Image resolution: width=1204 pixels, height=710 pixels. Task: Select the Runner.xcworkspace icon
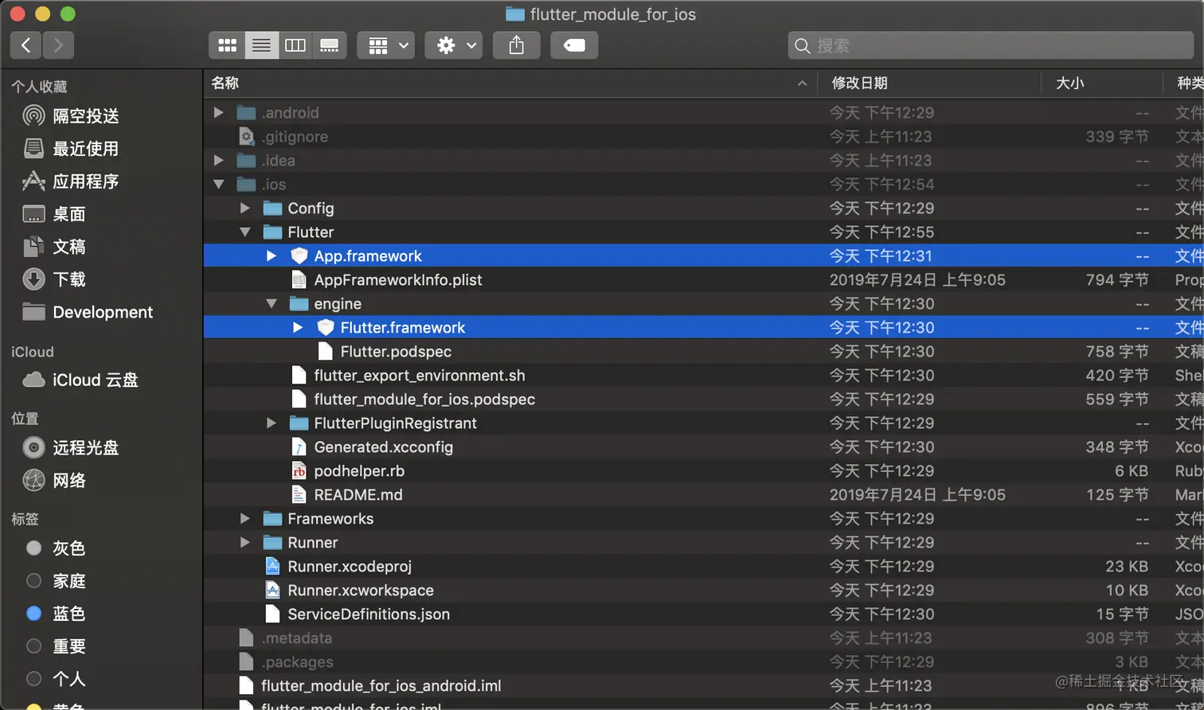[x=272, y=591]
